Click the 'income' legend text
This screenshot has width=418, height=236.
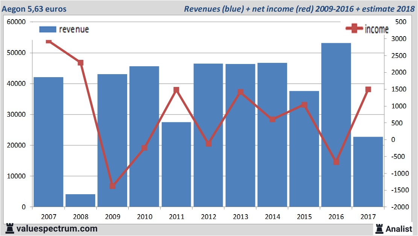pos(376,29)
